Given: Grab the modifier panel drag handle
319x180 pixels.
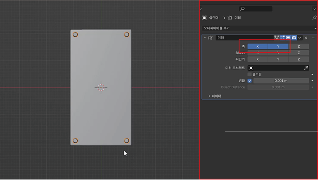Looking at the screenshot, I should tap(314, 38).
